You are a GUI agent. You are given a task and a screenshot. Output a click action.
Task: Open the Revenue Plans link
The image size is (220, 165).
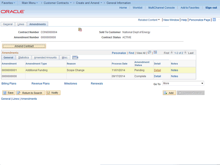pos(41,84)
